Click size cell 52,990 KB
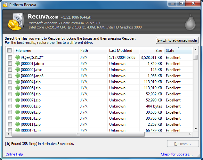 coord(154,100)
